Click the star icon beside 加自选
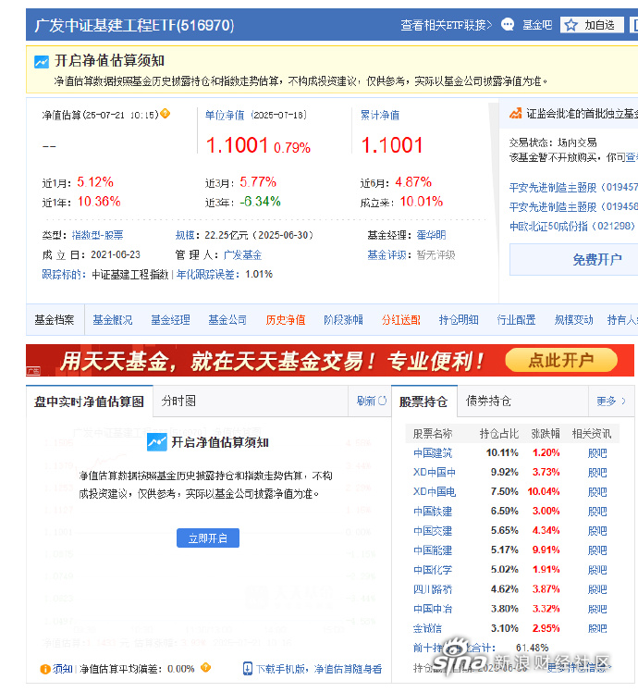The image size is (638, 692). pos(571,25)
